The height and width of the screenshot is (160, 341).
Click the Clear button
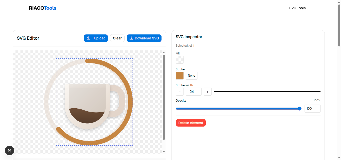[x=117, y=38]
